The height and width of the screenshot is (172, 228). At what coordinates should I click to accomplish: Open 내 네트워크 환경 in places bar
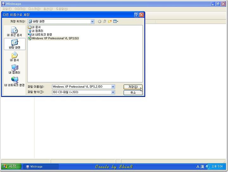click(x=14, y=82)
